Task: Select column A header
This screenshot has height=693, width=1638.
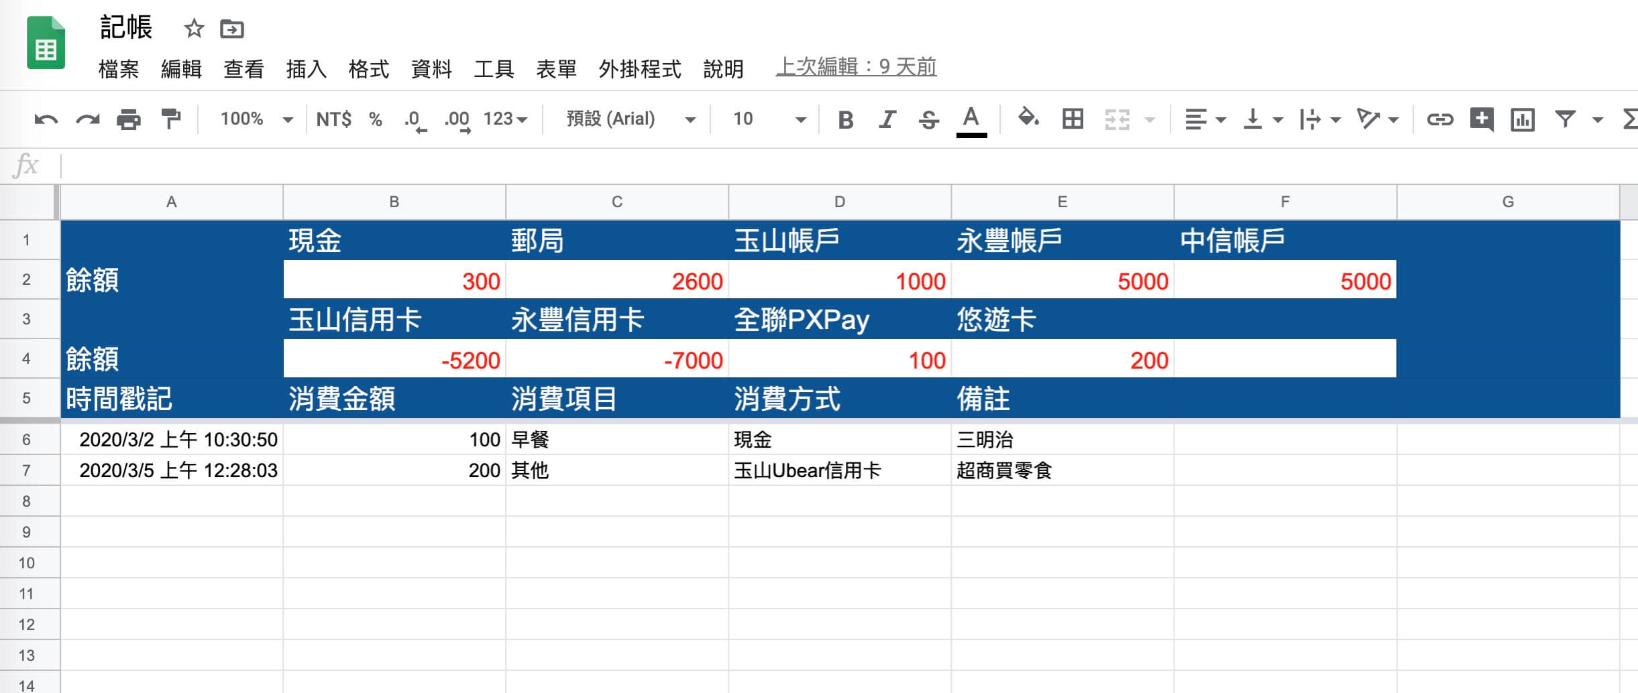Action: point(172,202)
